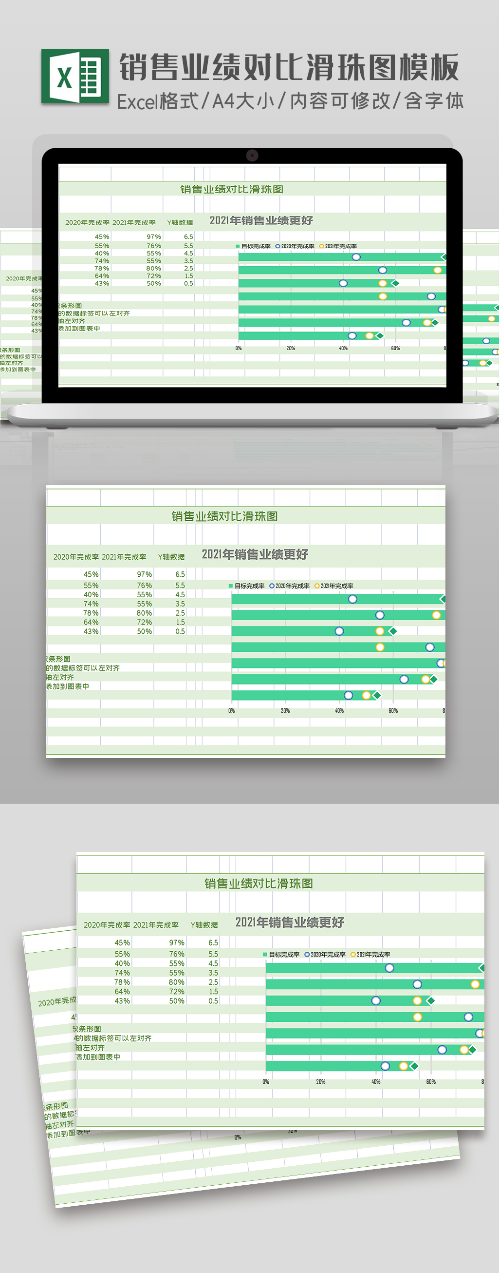Click yellow circle marker on middle preview's third bar
Image resolution: width=499 pixels, height=1273 pixels.
380,631
